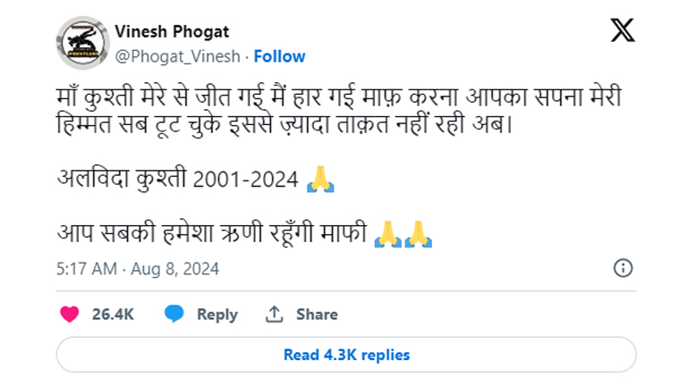Like the tweet with the heart icon

coord(69,315)
